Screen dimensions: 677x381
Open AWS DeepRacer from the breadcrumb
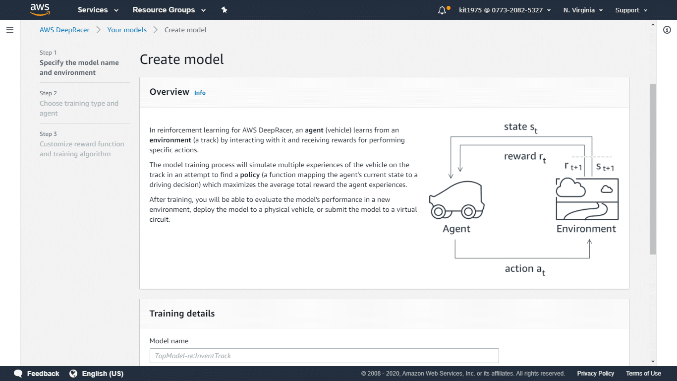click(64, 30)
